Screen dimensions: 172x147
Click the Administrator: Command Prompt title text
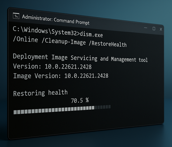point(56,20)
